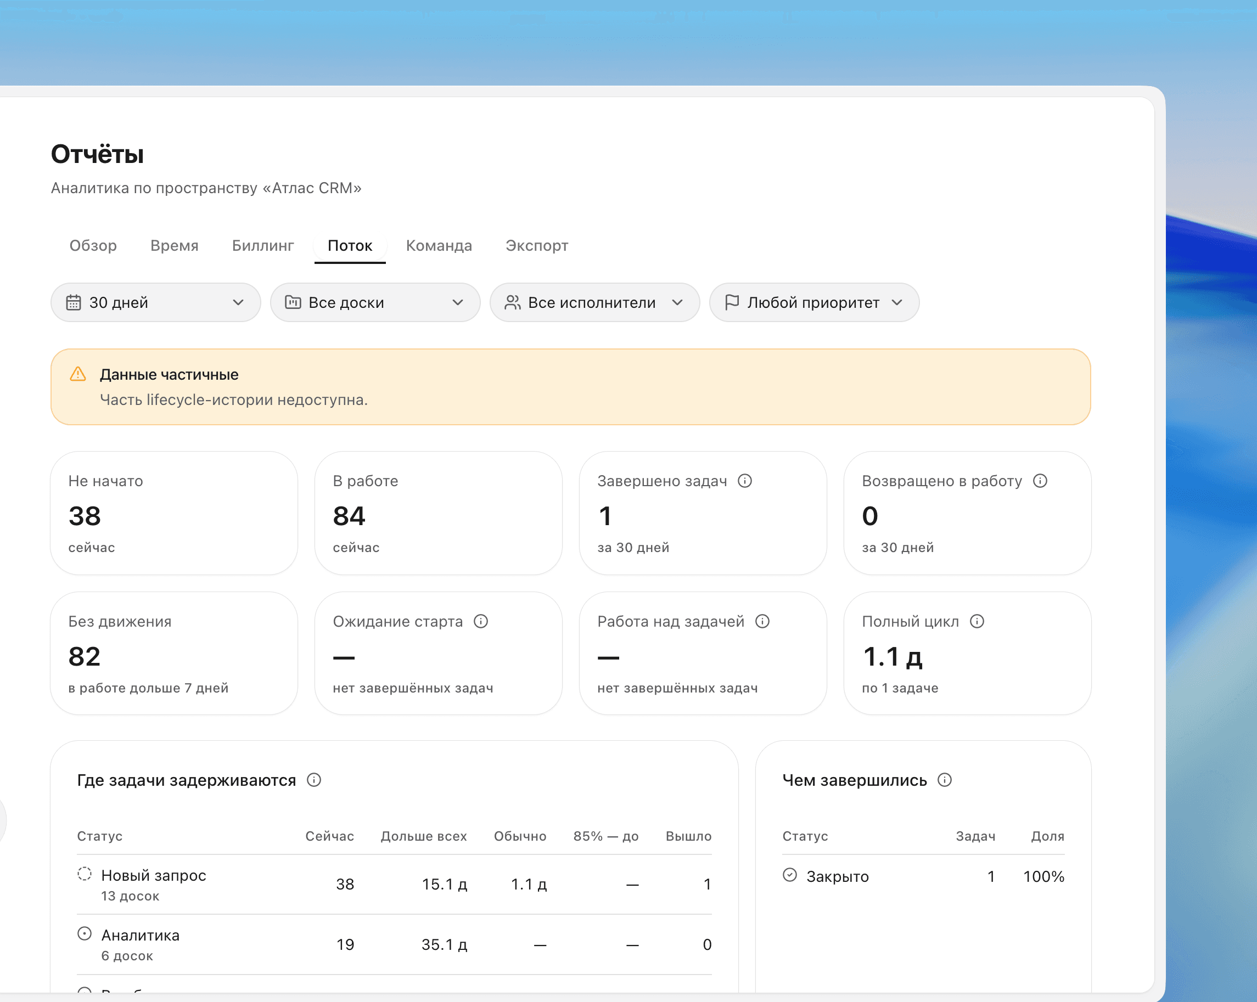
Task: Click the board icon in Все доски filter
Action: click(293, 302)
